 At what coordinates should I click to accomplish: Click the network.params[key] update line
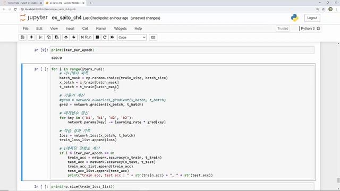point(116,122)
